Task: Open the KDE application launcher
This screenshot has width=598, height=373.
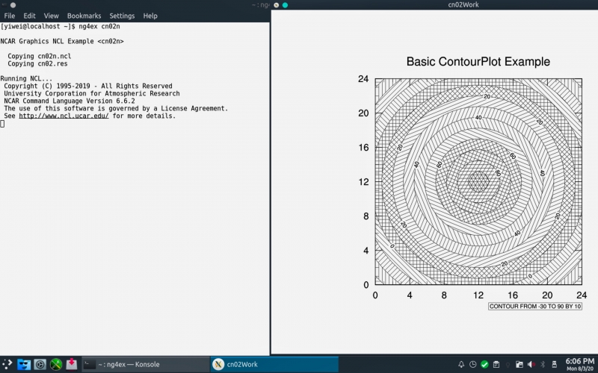Action: click(7, 364)
